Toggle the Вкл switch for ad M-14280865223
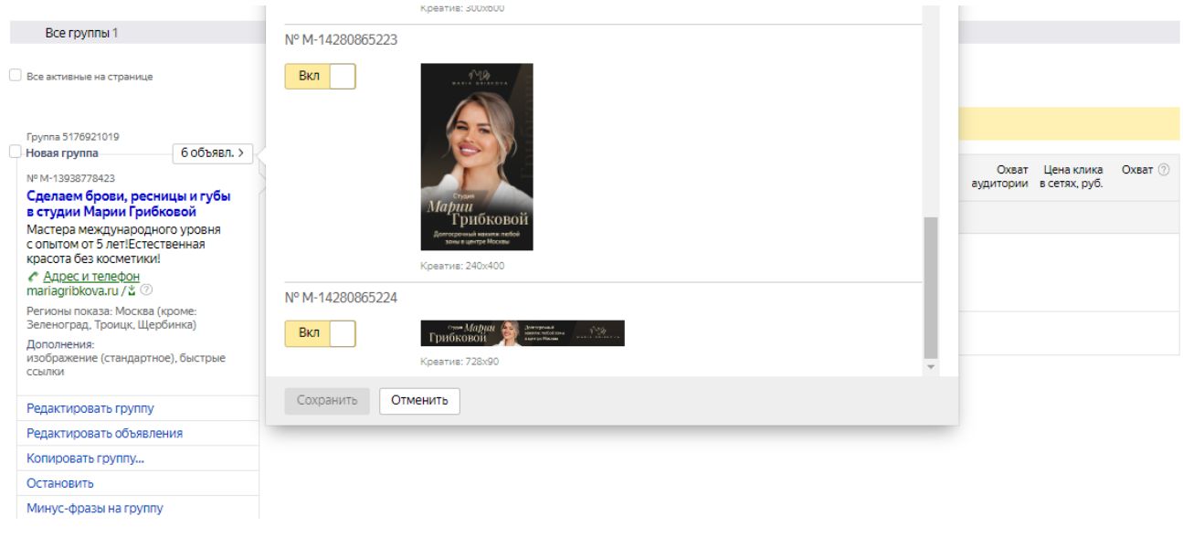The width and height of the screenshot is (1183, 537). 320,77
